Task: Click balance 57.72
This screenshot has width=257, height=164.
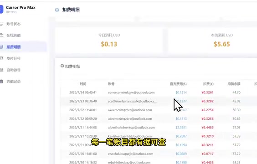Action: point(236,145)
